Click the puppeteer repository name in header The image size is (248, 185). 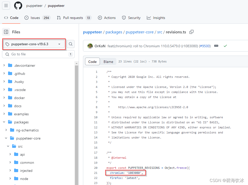56,6
